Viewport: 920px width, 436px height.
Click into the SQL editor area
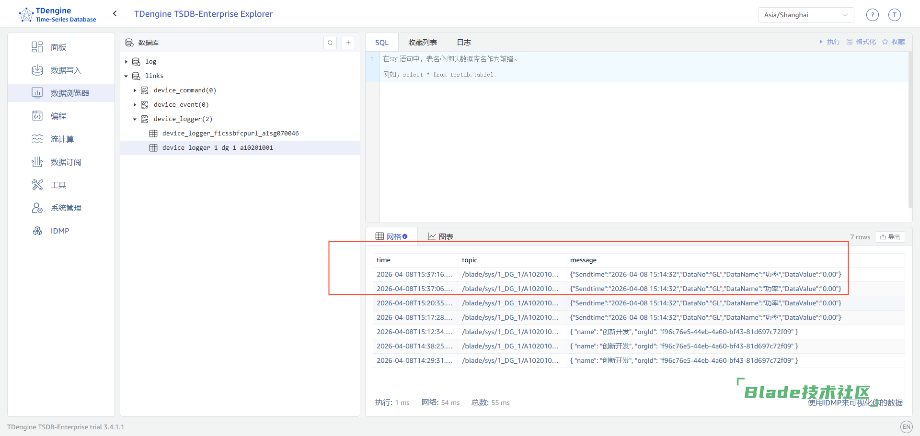point(642,144)
